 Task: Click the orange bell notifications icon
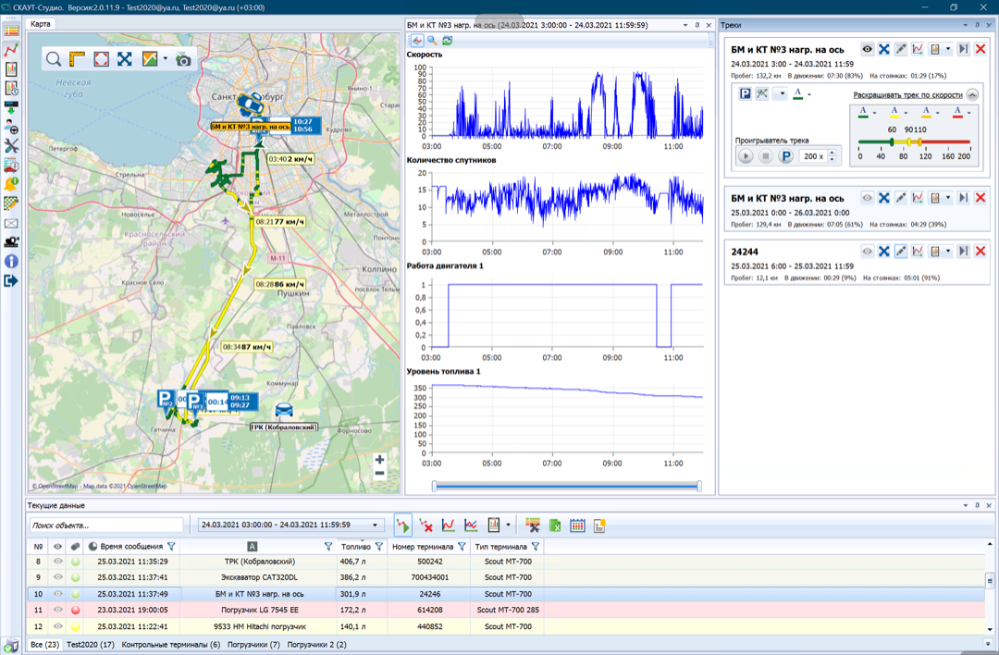(x=11, y=184)
